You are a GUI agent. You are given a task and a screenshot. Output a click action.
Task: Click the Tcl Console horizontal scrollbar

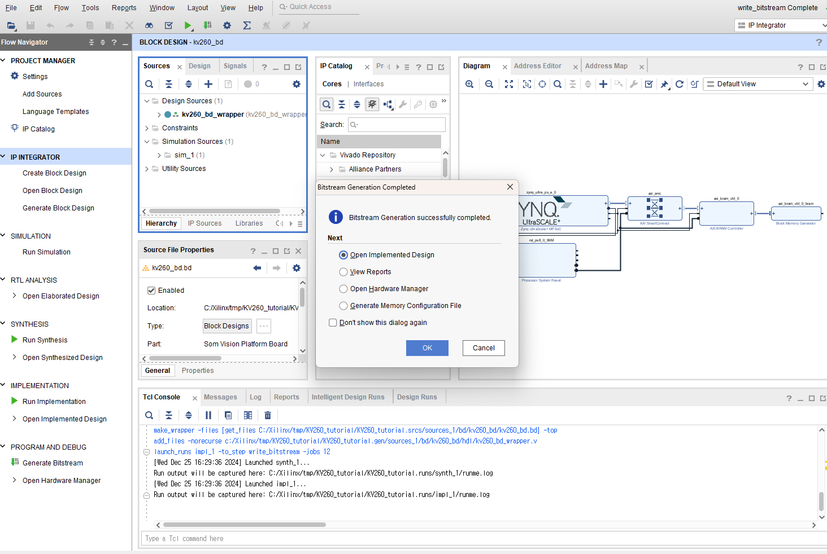click(x=245, y=525)
